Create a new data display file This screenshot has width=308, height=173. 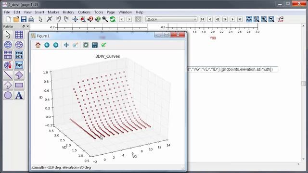click(9, 19)
